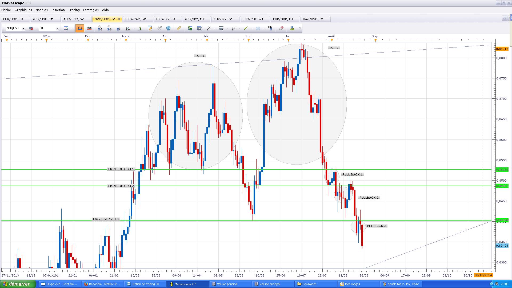Screen dimensions: 512x288
Task: Close the NZD/USD, D1 tab
Action: pyautogui.click(x=119, y=19)
